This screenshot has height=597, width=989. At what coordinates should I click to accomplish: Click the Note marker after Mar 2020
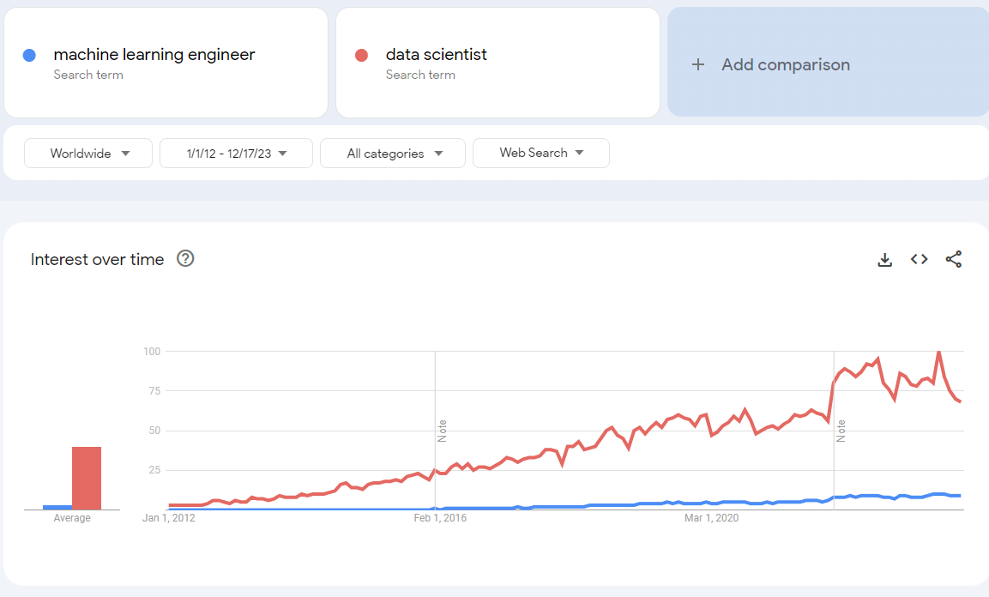pos(841,430)
